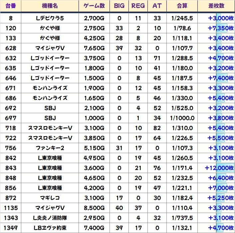
Task: Select machine number 856
Action: click(x=11, y=188)
